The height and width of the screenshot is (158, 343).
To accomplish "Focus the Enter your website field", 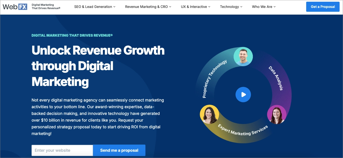I will tap(62, 150).
